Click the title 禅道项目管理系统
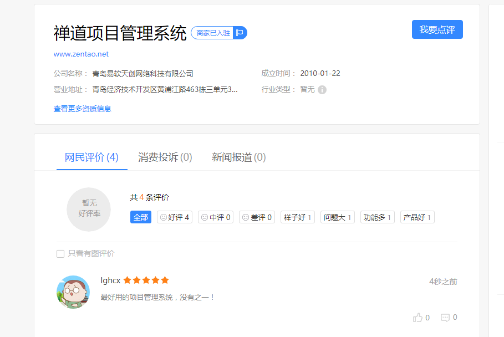This screenshot has height=337, width=504. [120, 33]
